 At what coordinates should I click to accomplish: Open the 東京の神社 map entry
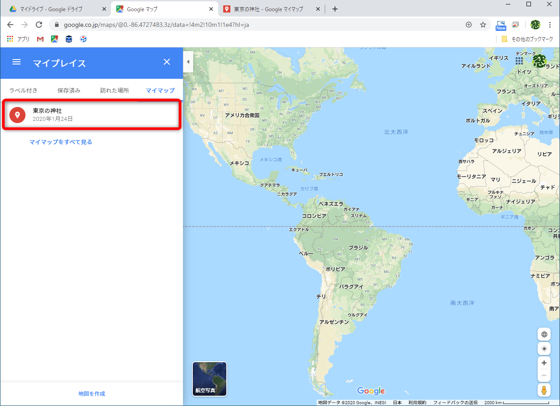[92, 115]
